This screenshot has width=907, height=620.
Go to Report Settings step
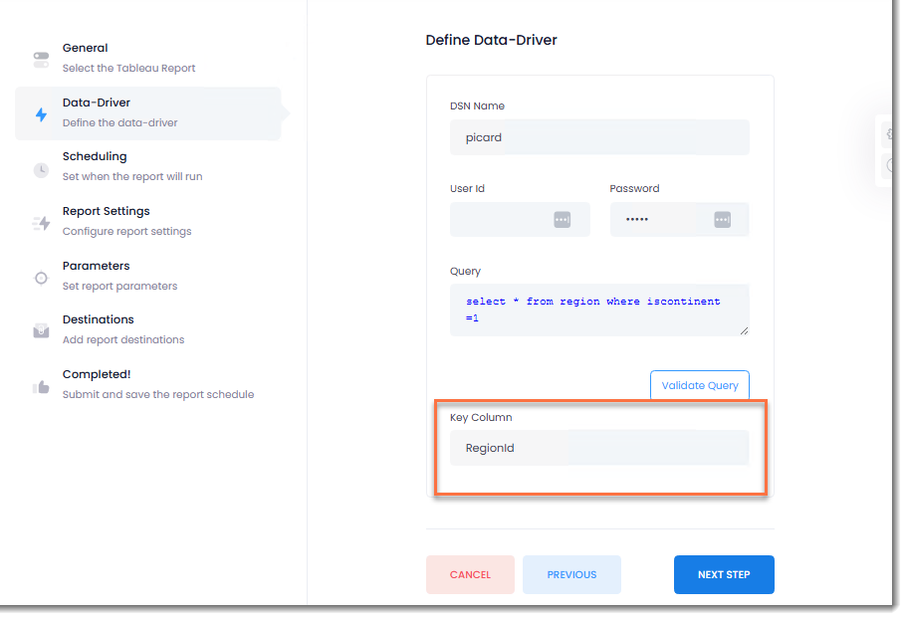tap(106, 211)
